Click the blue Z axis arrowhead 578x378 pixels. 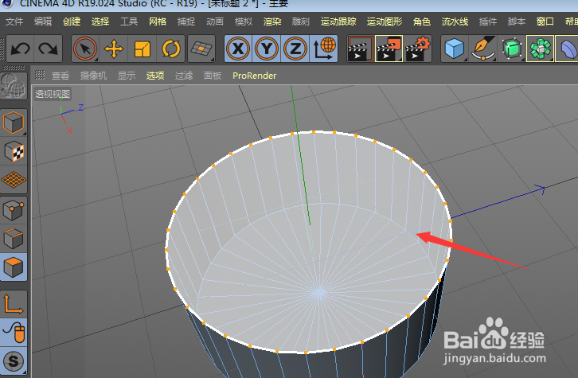click(x=540, y=189)
